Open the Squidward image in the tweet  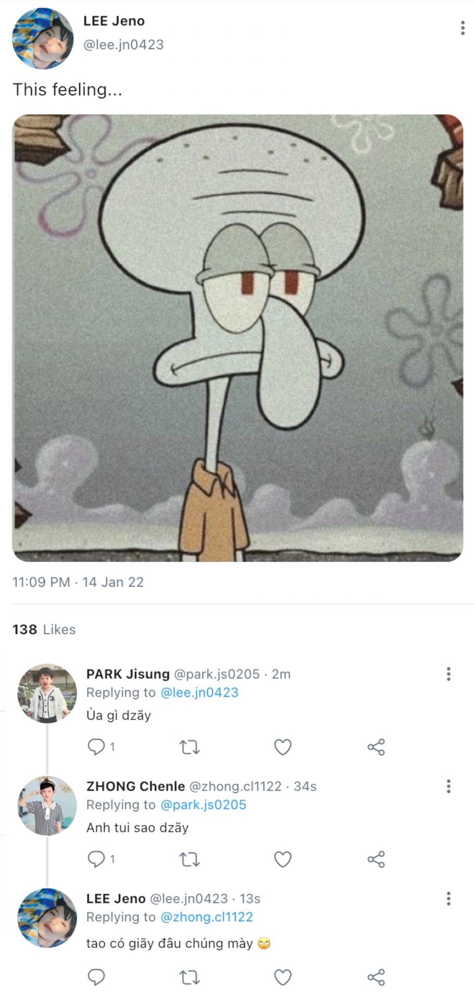point(238,338)
